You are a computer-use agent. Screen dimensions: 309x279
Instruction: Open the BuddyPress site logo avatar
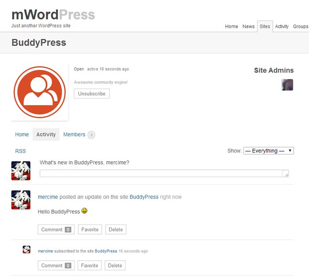click(40, 92)
